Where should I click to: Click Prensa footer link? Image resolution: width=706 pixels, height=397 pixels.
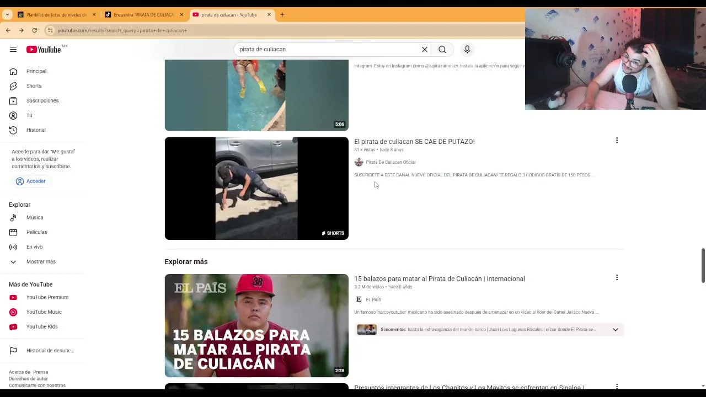pyautogui.click(x=41, y=372)
